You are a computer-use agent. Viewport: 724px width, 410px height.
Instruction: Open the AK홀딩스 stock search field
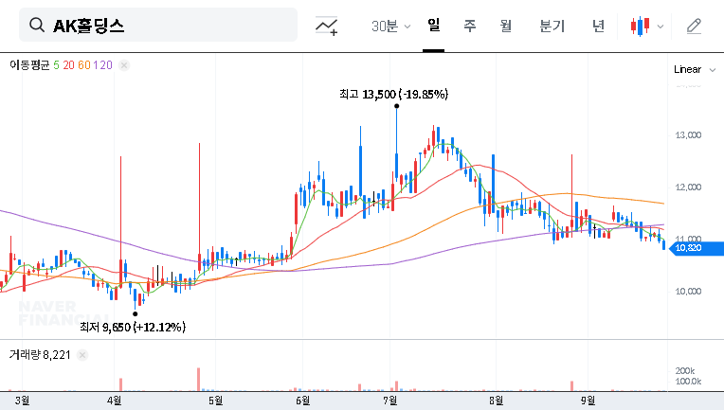[x=158, y=25]
